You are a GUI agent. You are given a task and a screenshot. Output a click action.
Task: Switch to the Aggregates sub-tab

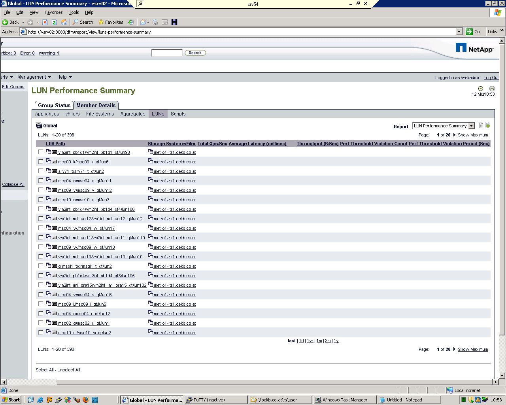(133, 114)
